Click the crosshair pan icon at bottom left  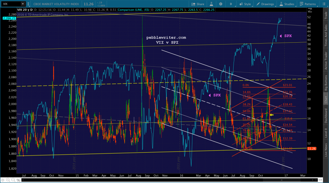(x=3, y=180)
